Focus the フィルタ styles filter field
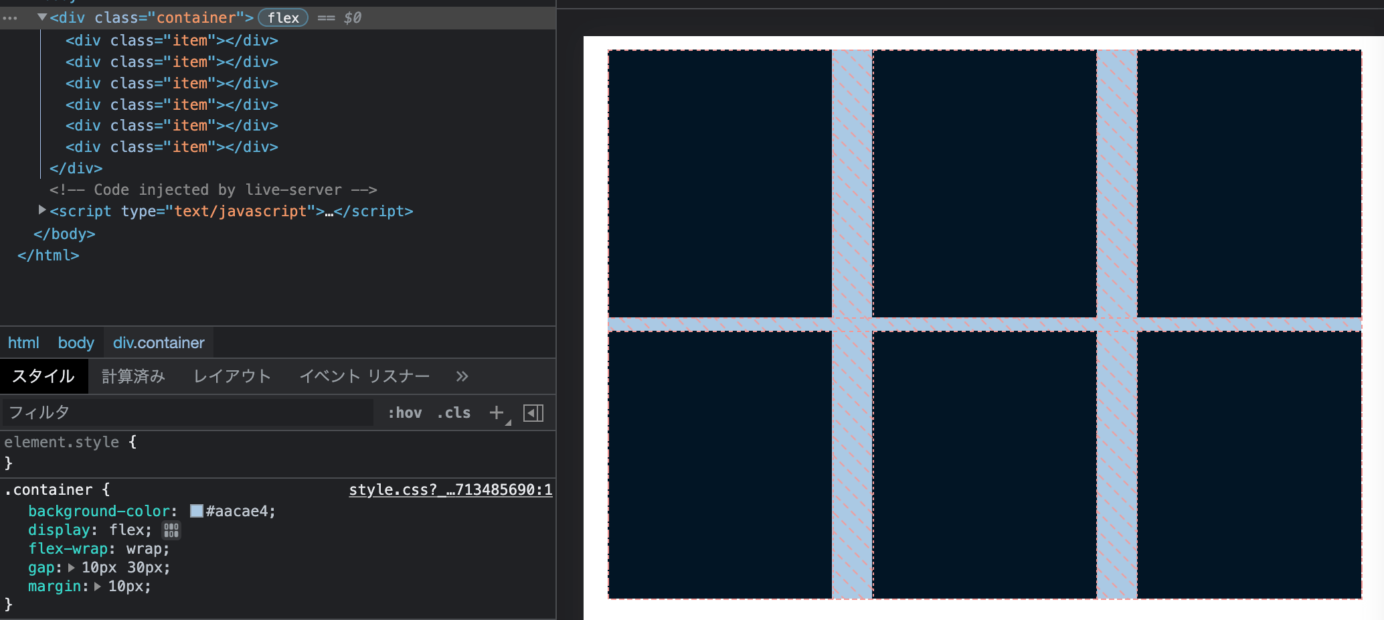Viewport: 1384px width, 620px height. pos(187,412)
